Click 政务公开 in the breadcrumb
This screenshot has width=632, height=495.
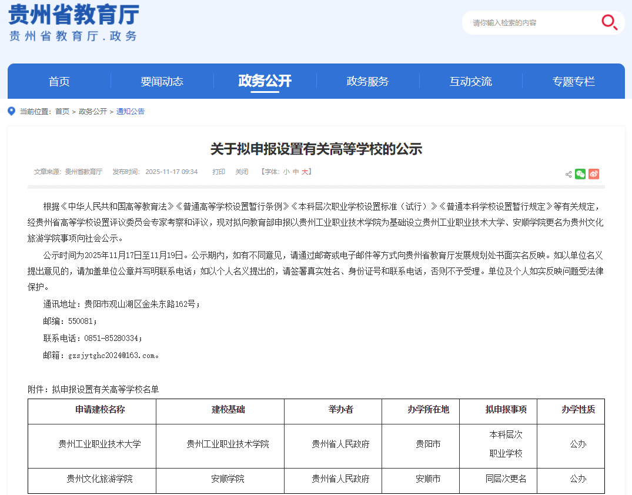pyautogui.click(x=93, y=111)
